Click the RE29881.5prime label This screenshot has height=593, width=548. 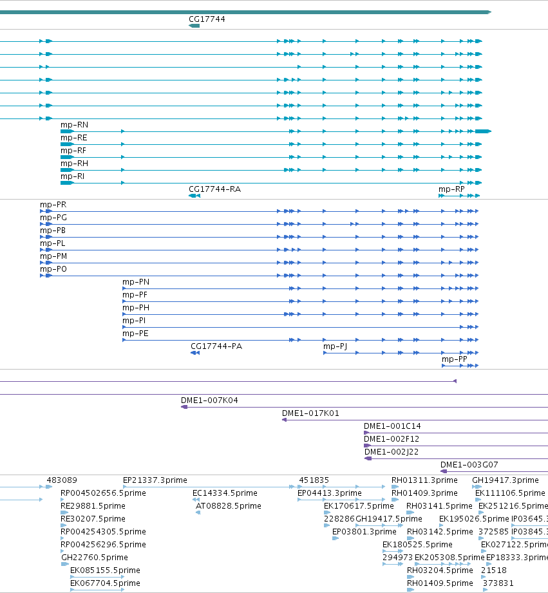(93, 505)
